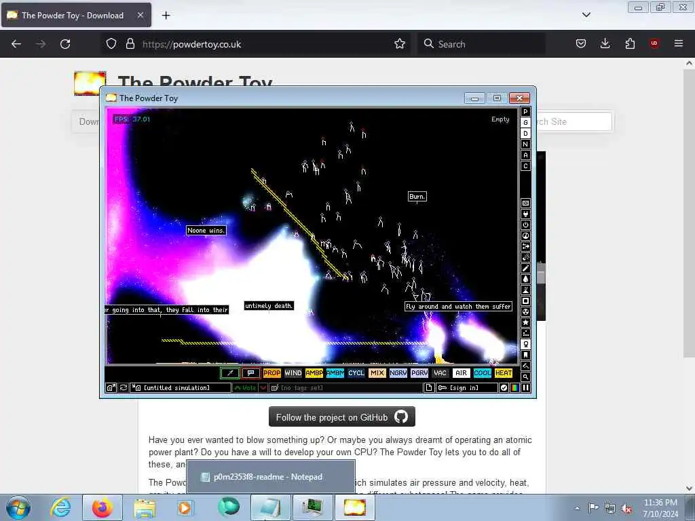This screenshot has width=695, height=521.
Task: Click the [no tags set] field
Action: 345,387
